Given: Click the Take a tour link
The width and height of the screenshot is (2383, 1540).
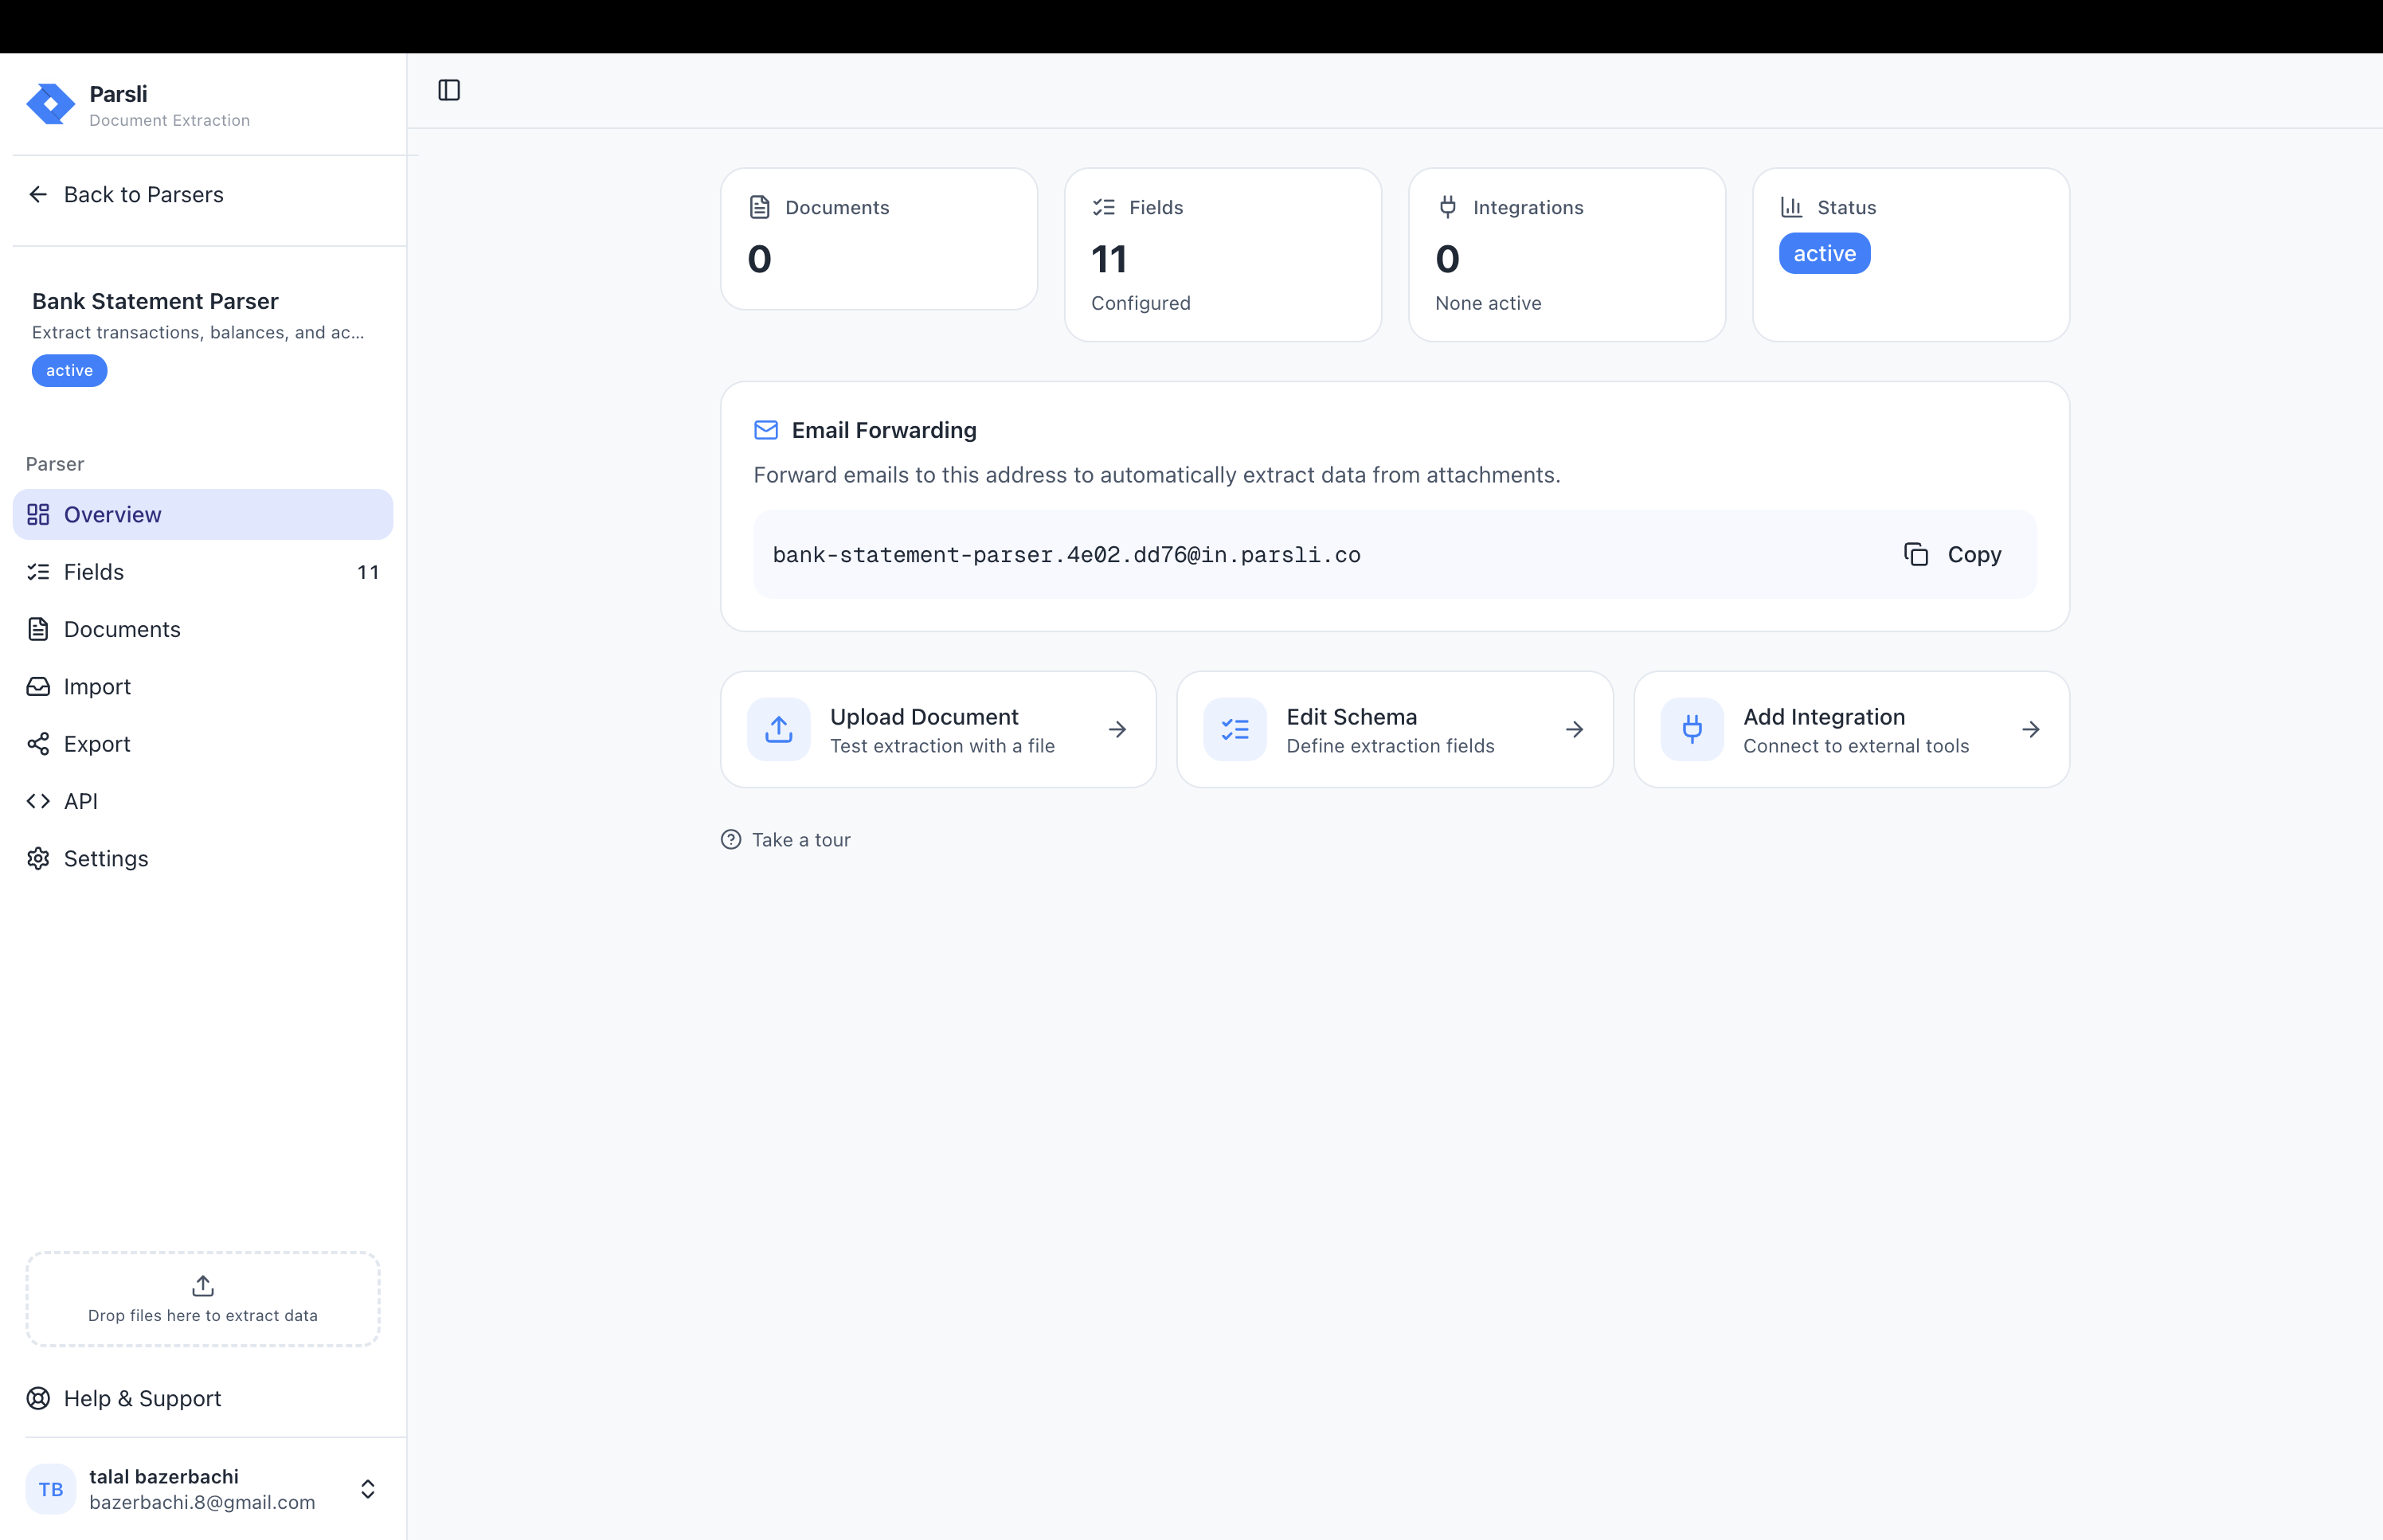Looking at the screenshot, I should point(800,840).
